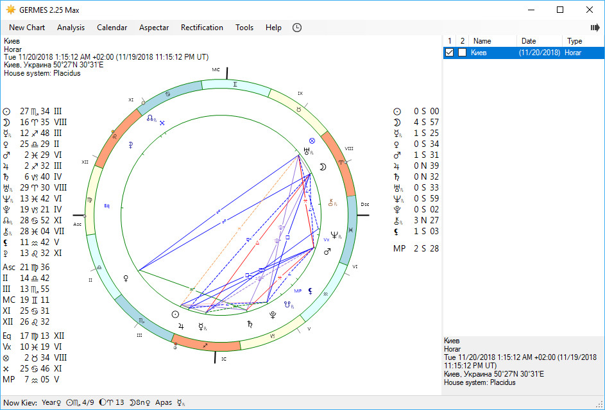This screenshot has height=410, width=605.
Task: Select the Киев Horar row in the chart list
Action: coord(524,53)
